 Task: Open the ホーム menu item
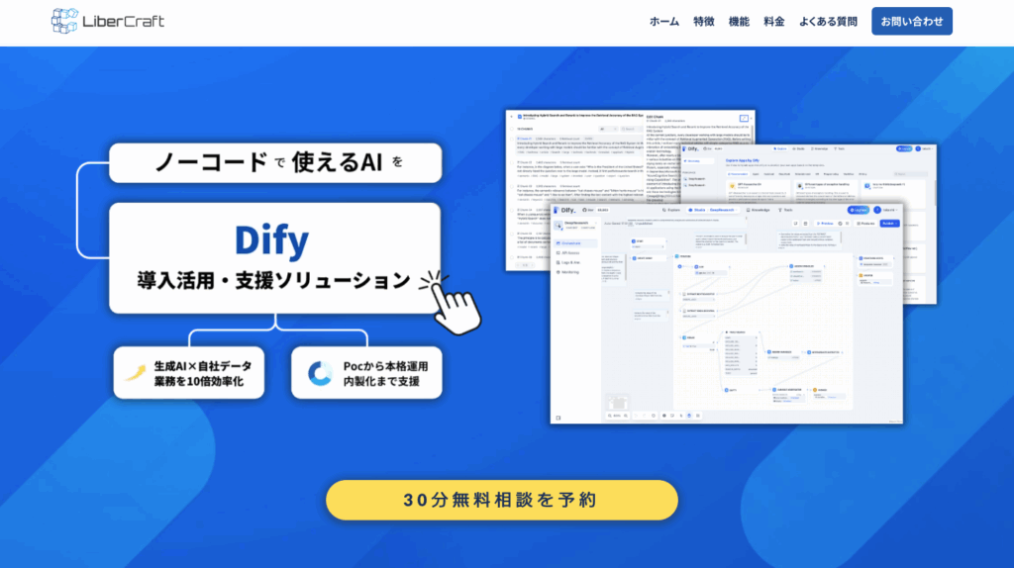[x=664, y=22]
